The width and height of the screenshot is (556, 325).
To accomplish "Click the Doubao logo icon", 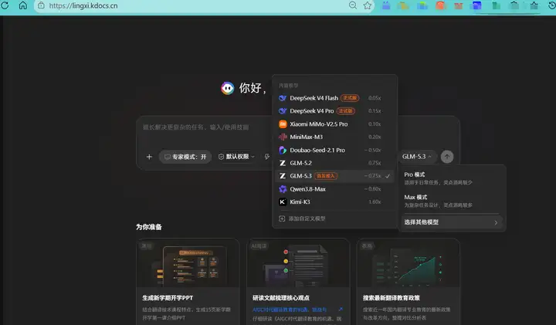I will click(283, 150).
